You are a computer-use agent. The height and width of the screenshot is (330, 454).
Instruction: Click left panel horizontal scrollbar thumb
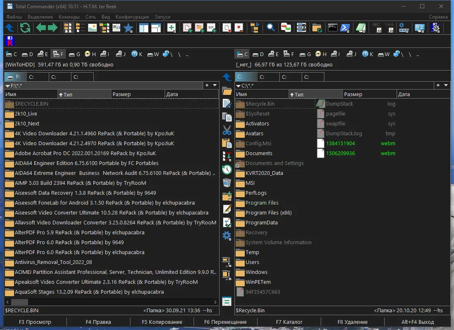[x=19, y=302]
